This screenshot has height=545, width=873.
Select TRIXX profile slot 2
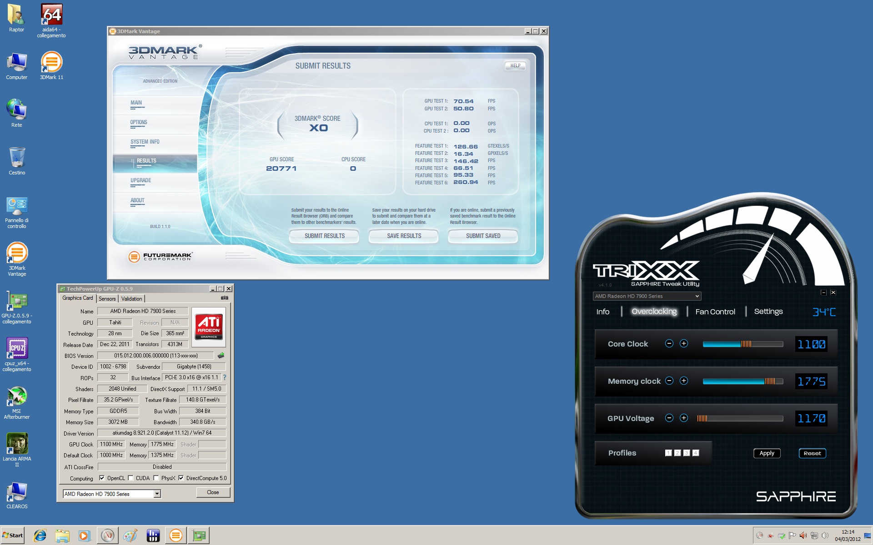677,453
